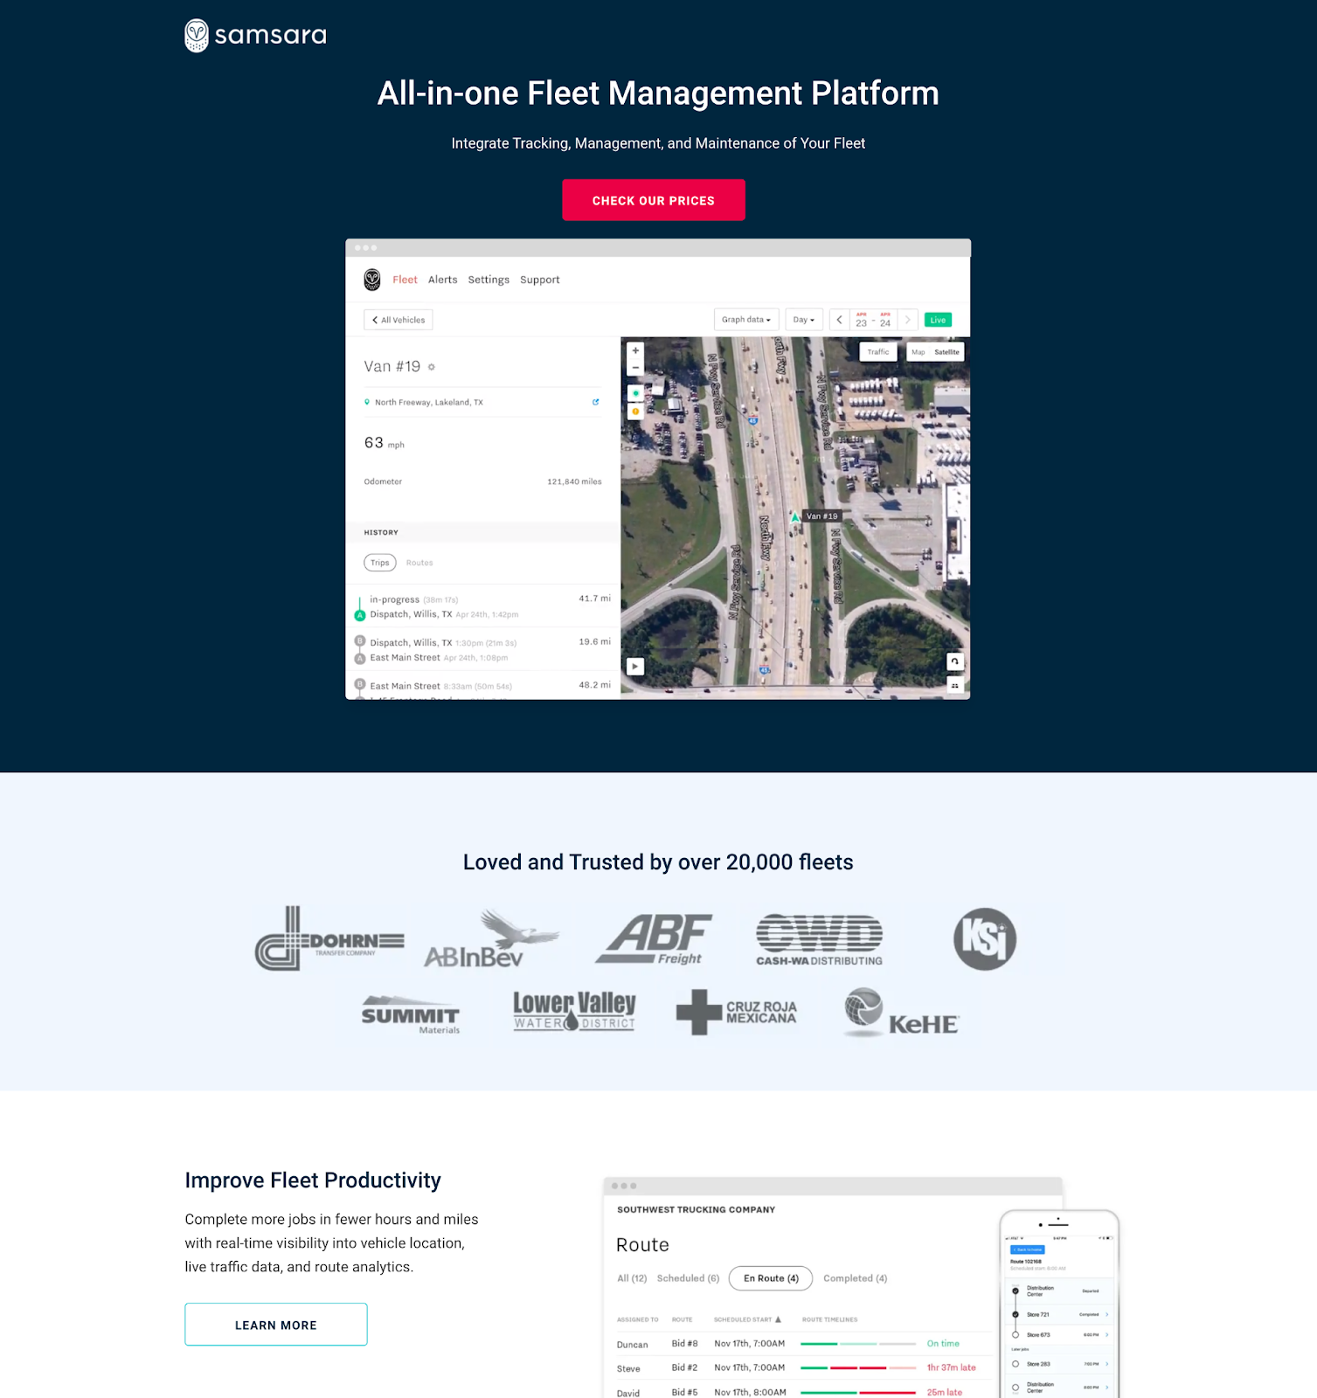Click the CWD Cash-Wa Distributing logo
The width and height of the screenshot is (1317, 1398).
(x=819, y=940)
